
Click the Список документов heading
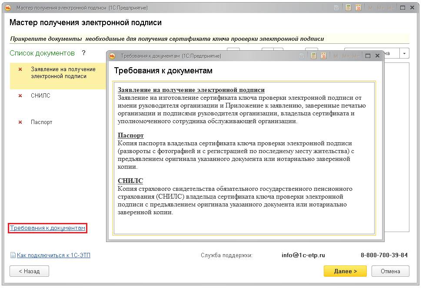(x=42, y=53)
